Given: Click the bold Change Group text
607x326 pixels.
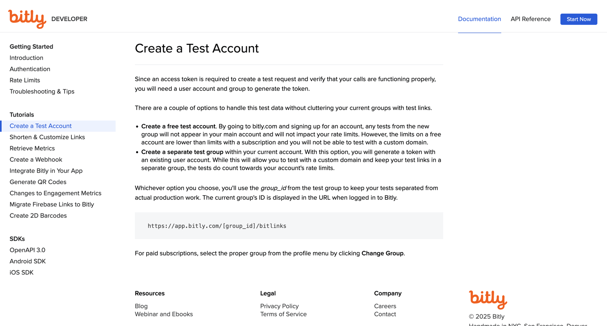Looking at the screenshot, I should (383, 253).
